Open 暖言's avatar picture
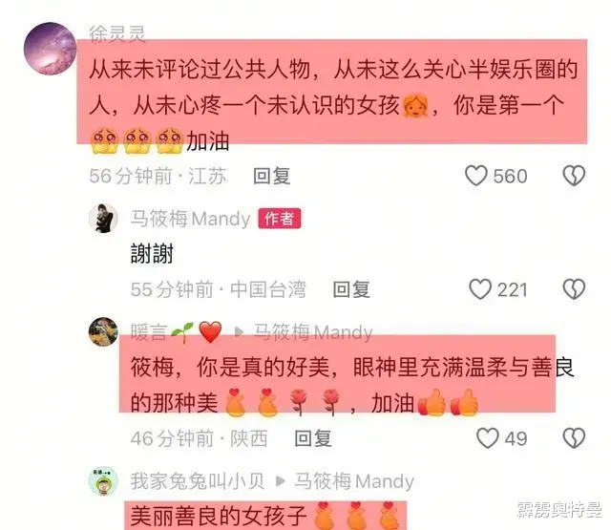 pyautogui.click(x=103, y=331)
